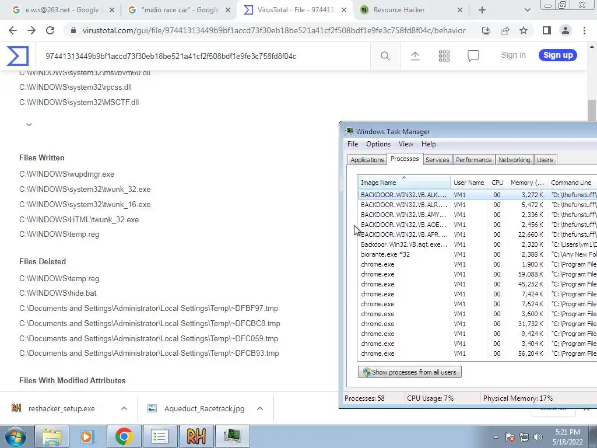Select Backdoor.Win32.VB.aqt.exe process row
Viewport: 597px width, 448px height.
click(477, 244)
